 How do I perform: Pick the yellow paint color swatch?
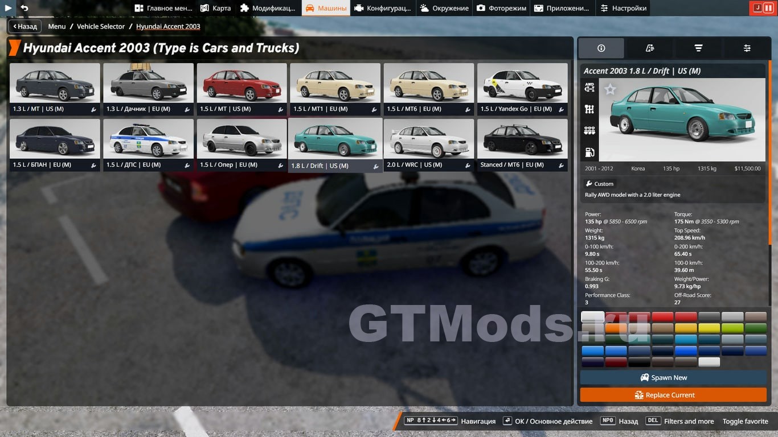[709, 328]
